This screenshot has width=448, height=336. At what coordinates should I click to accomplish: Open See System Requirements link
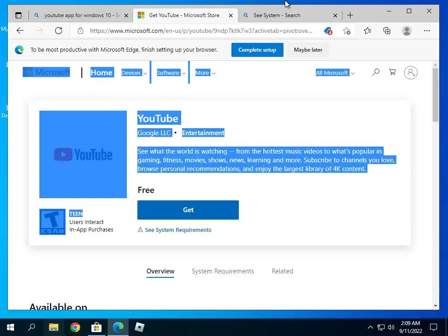point(178,230)
